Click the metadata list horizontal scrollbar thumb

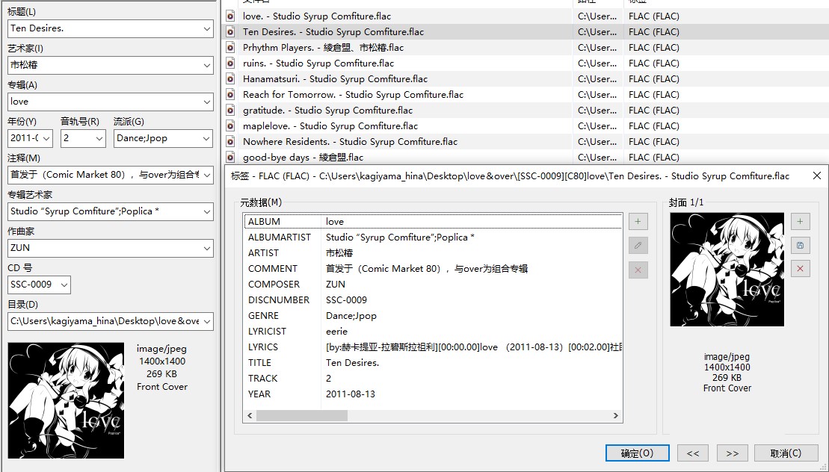(x=302, y=415)
